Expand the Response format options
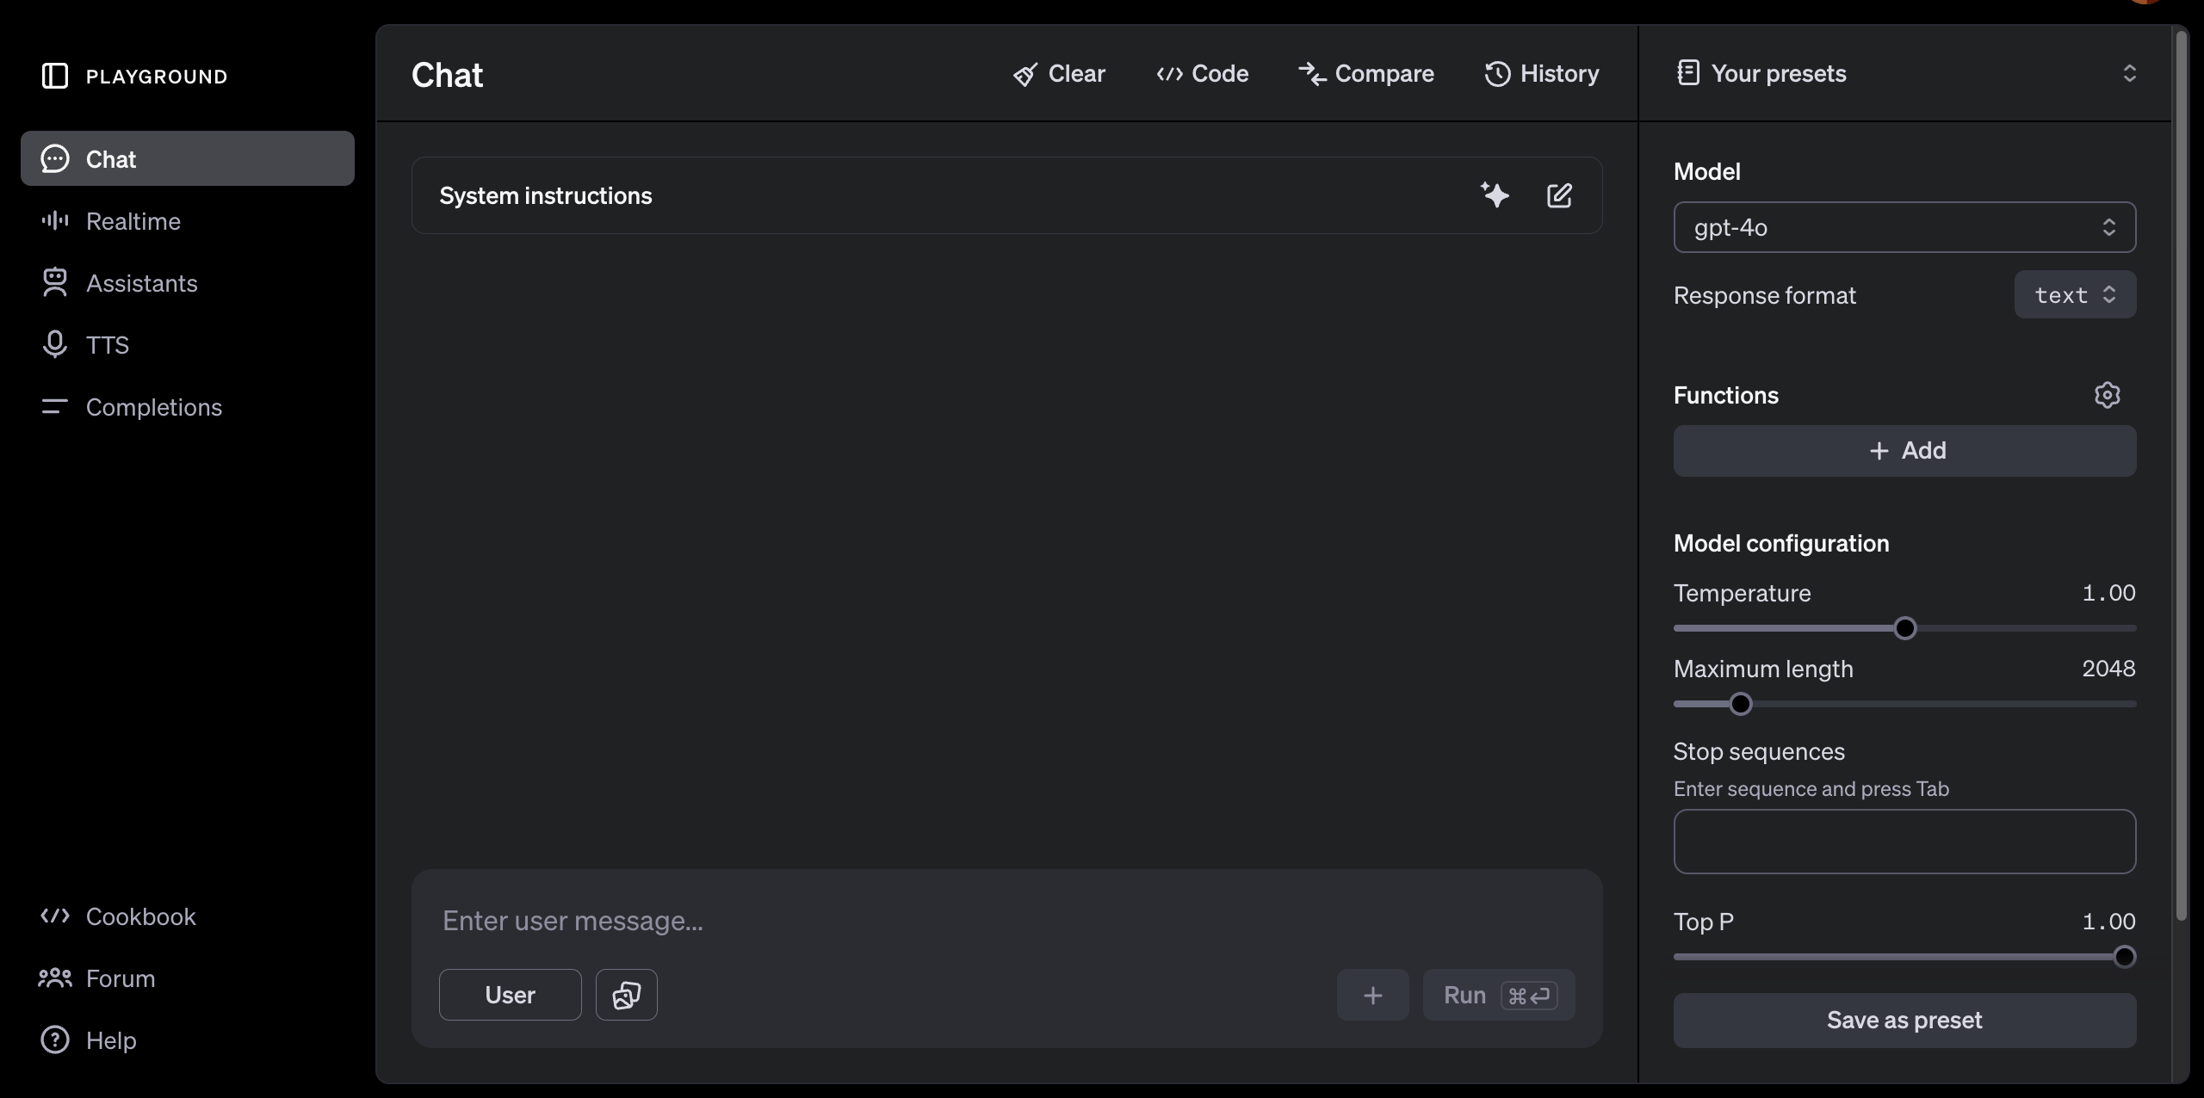This screenshot has width=2204, height=1098. [2075, 293]
